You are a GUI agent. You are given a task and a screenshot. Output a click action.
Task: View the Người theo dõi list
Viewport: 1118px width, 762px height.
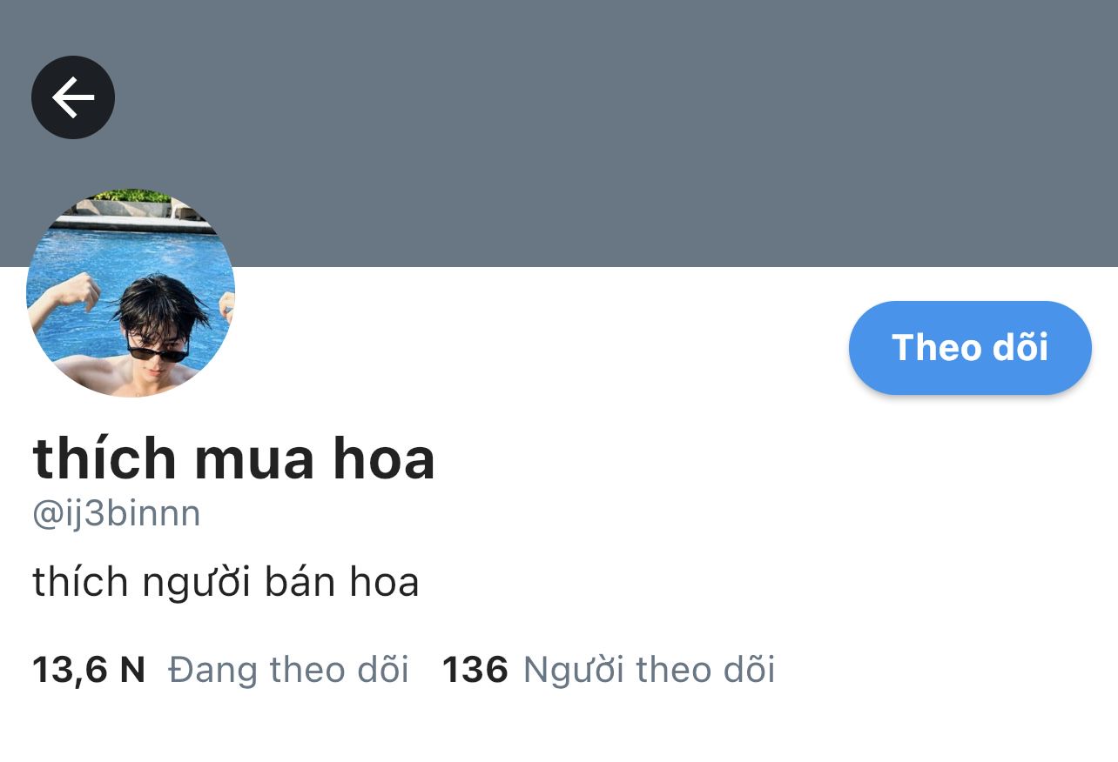click(x=649, y=670)
